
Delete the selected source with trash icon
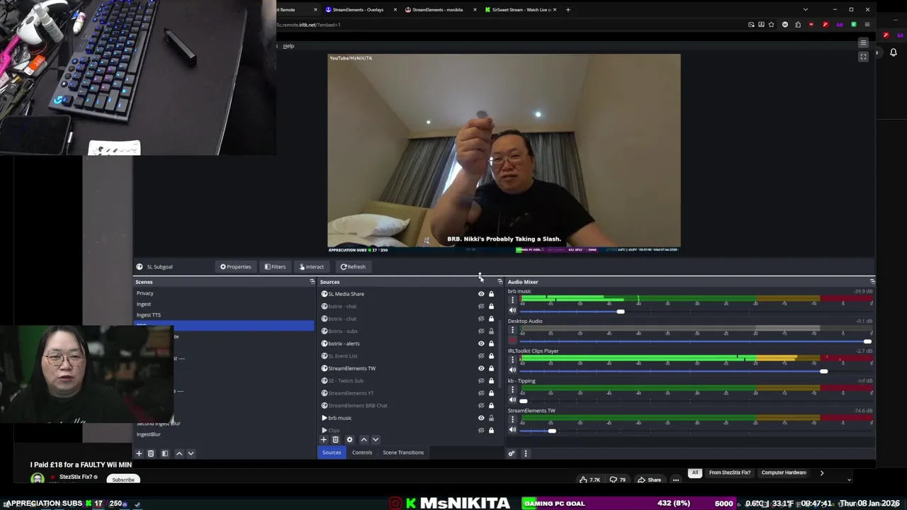pos(336,440)
